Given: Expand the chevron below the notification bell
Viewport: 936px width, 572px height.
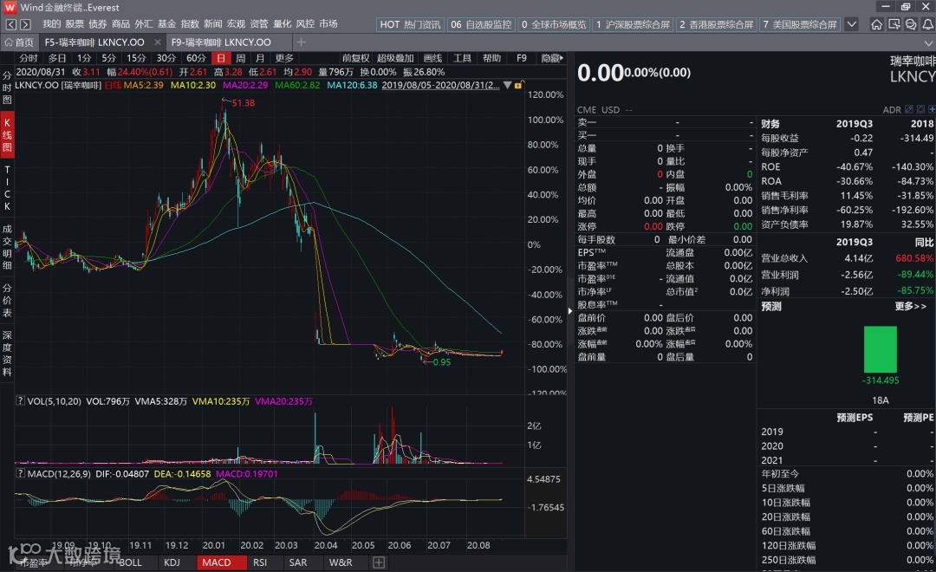Looking at the screenshot, I should tap(928, 43).
